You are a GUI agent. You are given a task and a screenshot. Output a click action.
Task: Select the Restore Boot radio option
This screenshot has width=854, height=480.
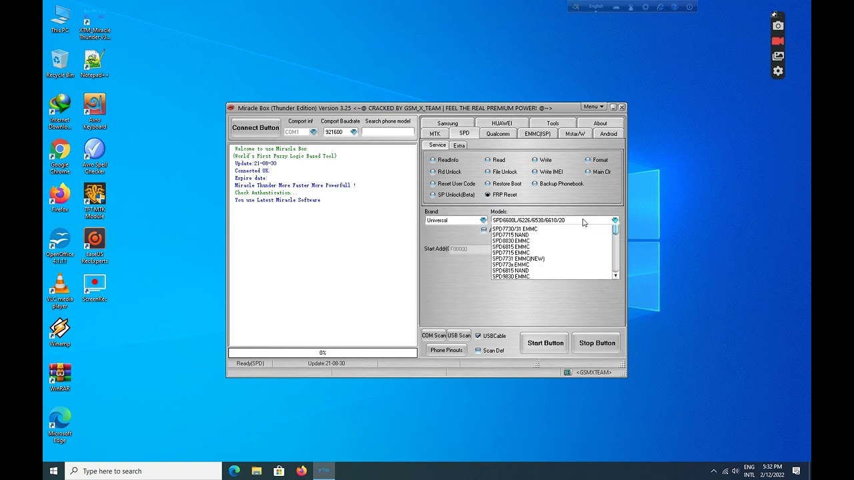click(x=503, y=184)
